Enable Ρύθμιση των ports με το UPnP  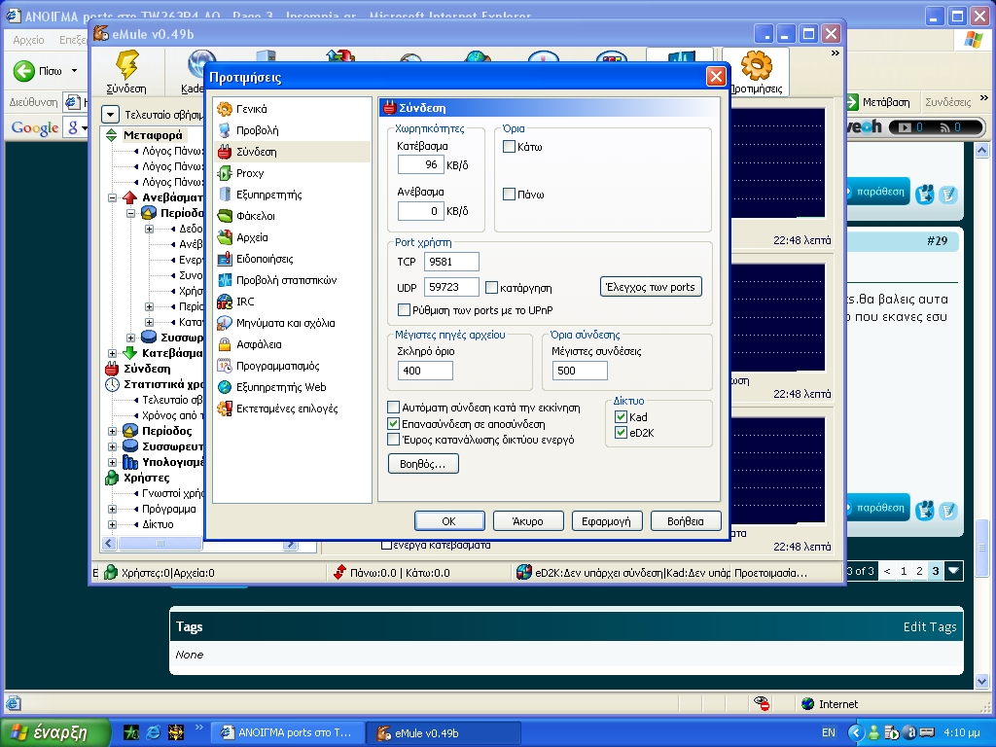click(404, 310)
